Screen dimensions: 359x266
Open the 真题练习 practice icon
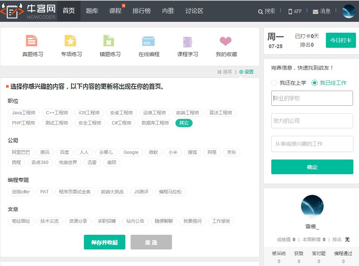32,41
